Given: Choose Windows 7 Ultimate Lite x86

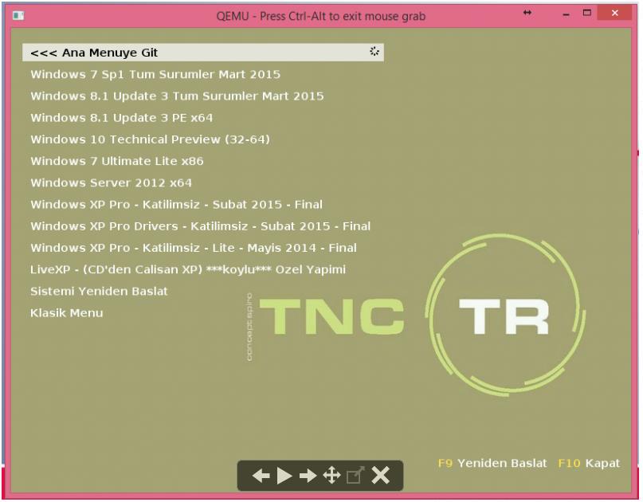Looking at the screenshot, I should click(117, 161).
